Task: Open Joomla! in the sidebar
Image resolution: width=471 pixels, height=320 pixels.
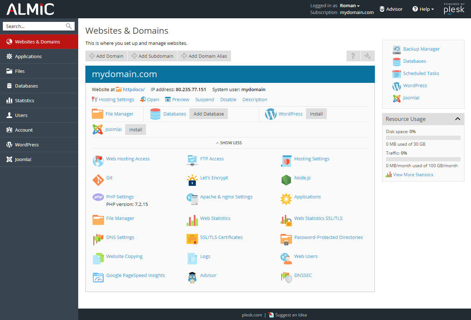Action: 39,159
